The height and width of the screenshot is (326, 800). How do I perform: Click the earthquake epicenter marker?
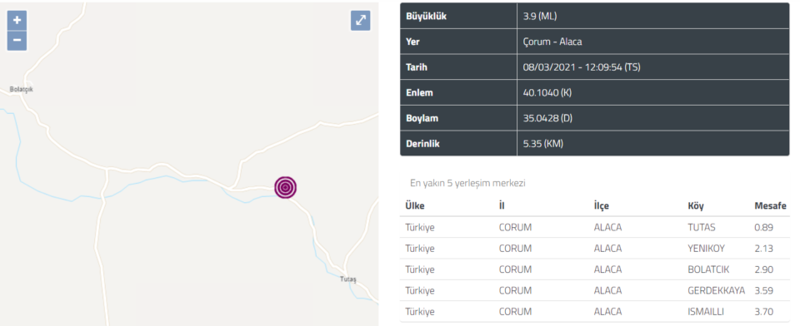[x=285, y=187]
